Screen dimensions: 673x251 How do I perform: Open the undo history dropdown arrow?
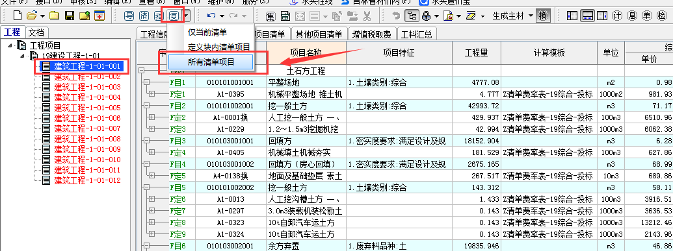point(222,16)
